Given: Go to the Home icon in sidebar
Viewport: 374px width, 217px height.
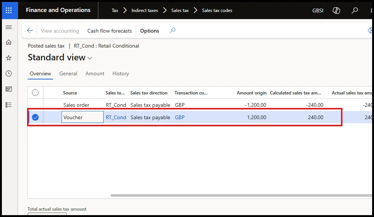Looking at the screenshot, I should pos(9,42).
